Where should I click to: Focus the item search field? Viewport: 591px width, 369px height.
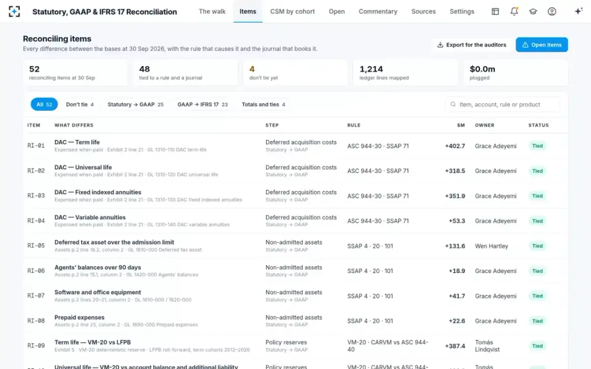(502, 104)
